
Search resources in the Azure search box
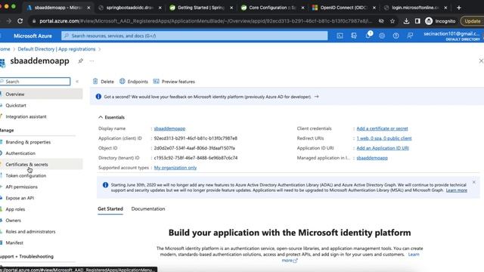(x=194, y=36)
